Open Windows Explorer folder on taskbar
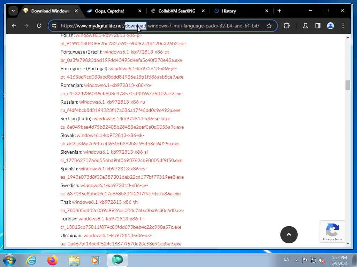This screenshot has height=267, width=357. pos(75,260)
